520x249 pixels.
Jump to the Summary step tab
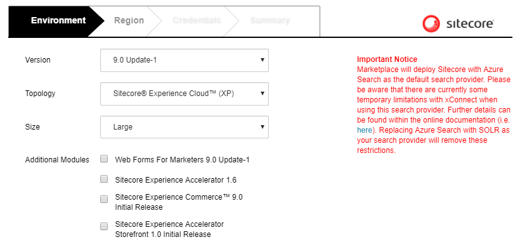tap(270, 20)
